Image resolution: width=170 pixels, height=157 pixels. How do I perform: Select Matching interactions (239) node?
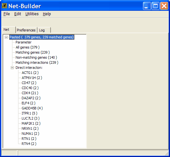click(x=37, y=62)
